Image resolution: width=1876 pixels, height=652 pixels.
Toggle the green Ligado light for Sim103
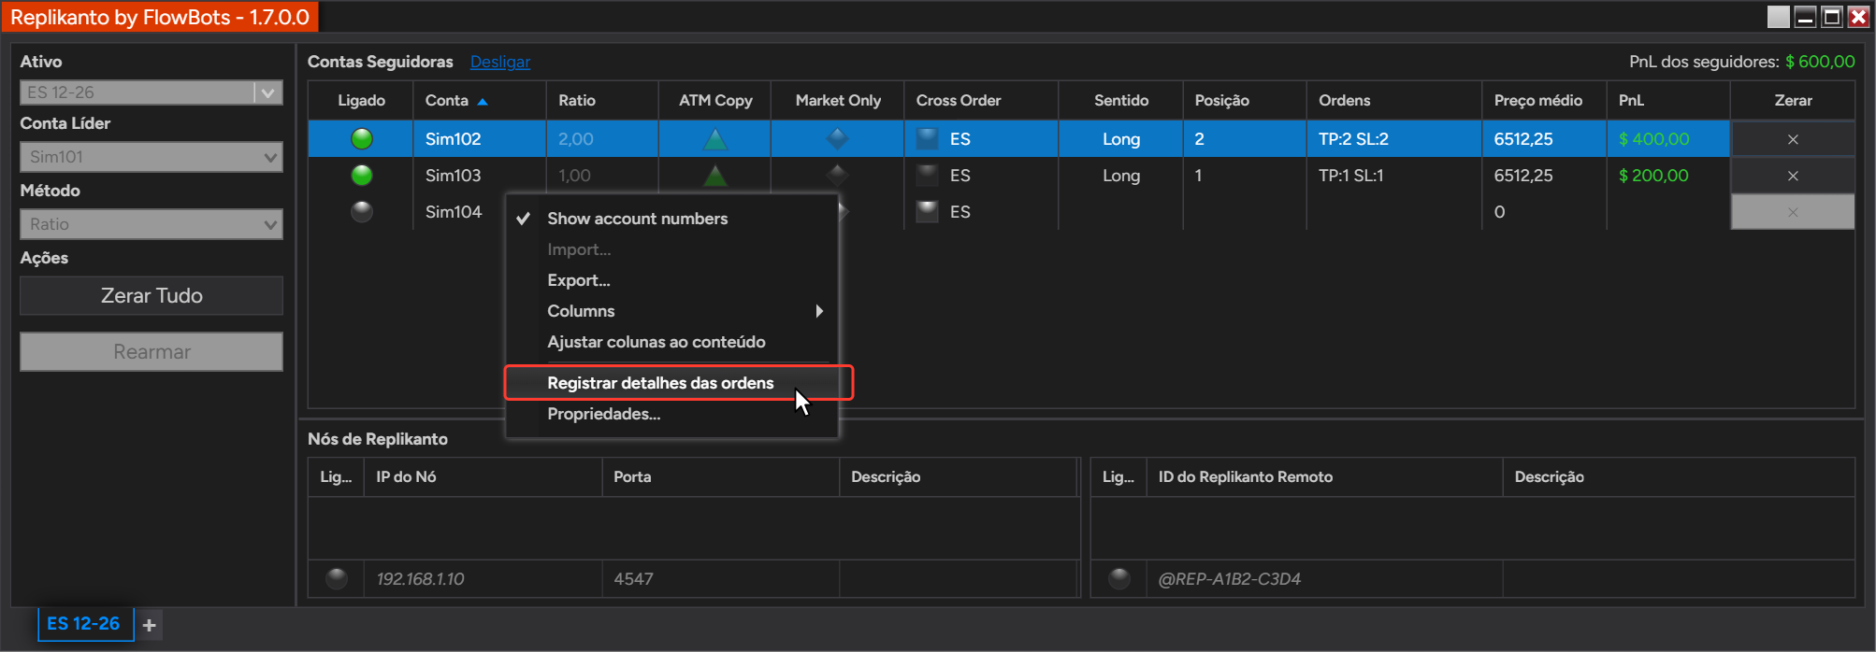click(361, 176)
